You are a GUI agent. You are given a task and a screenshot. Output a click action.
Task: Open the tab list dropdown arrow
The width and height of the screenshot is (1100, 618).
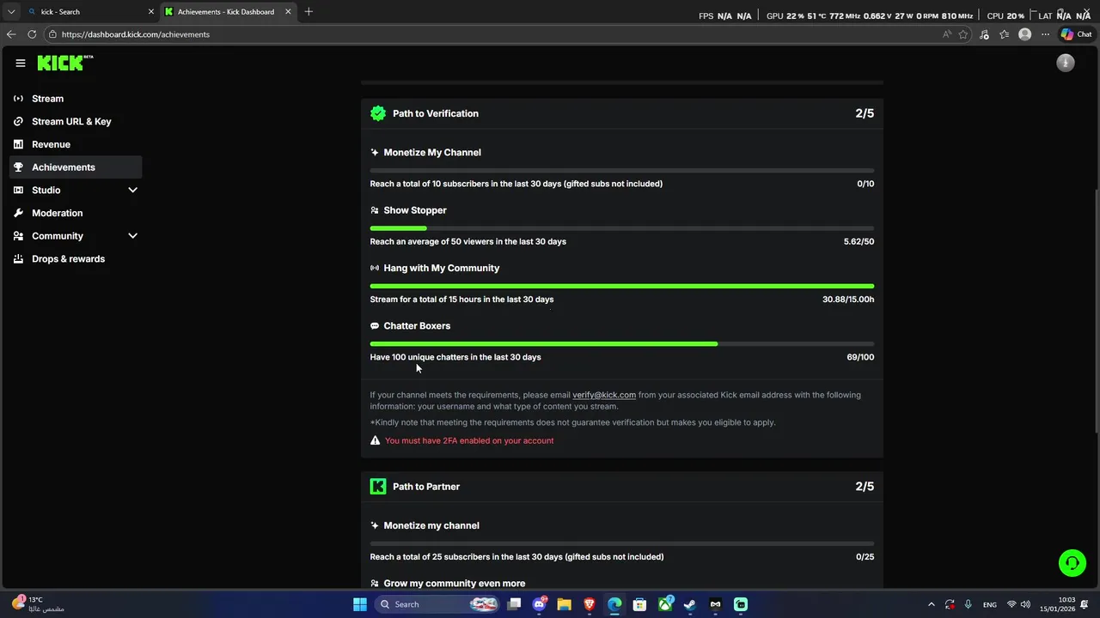point(11,12)
